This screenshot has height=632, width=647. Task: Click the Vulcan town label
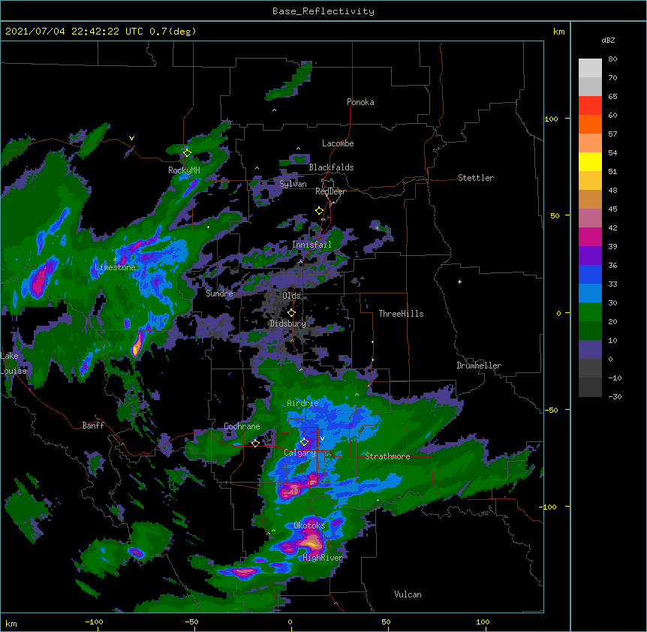[408, 594]
